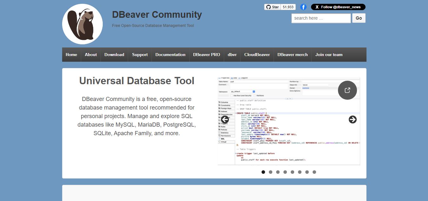Click the GitHub Star button

coord(273,7)
